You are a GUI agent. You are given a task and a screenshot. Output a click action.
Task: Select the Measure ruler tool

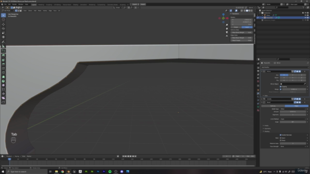coord(3,46)
